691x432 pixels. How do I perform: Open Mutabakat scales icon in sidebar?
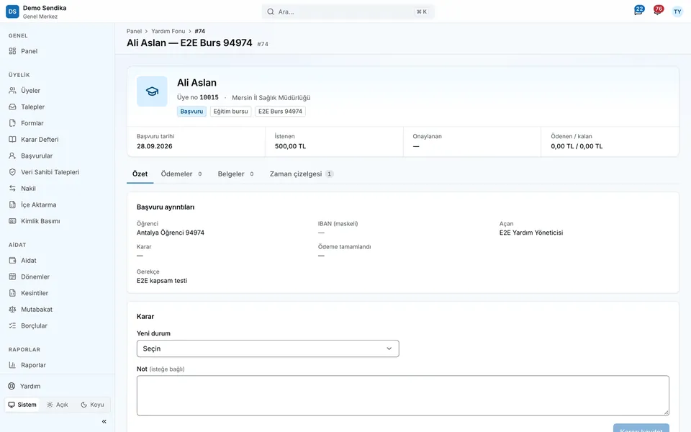coord(12,310)
